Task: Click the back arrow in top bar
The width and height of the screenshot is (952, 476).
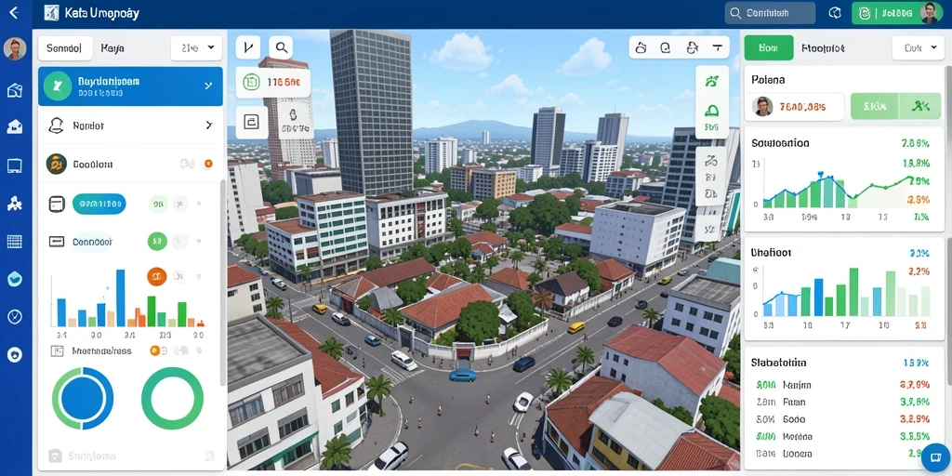Action: 14,13
